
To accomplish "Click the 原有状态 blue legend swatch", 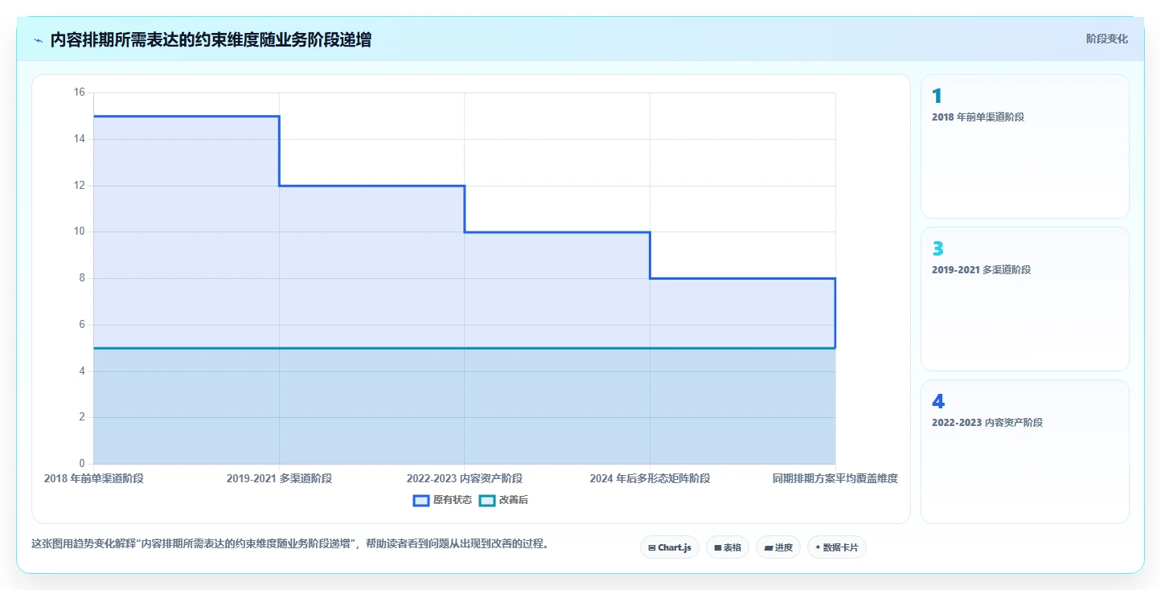I will (421, 500).
